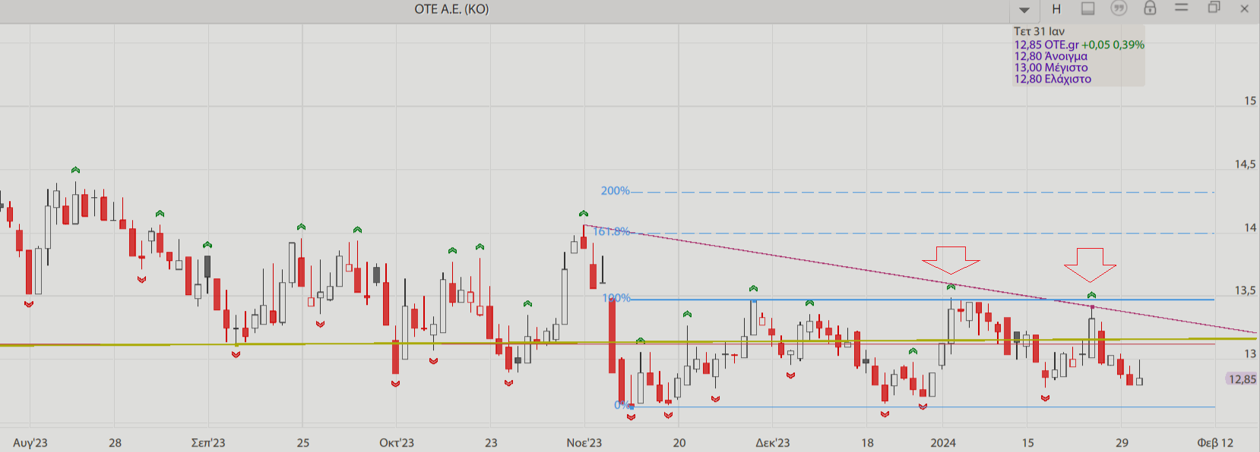Click the 14,5 price axis label
This screenshot has width=1260, height=452.
point(1246,164)
